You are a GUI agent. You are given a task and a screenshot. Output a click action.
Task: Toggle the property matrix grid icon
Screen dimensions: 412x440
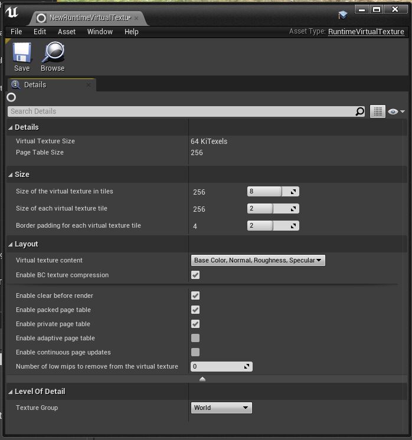pos(378,111)
